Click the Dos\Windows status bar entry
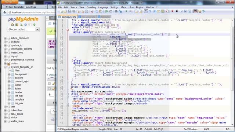235x132 pixels. pos(191,129)
